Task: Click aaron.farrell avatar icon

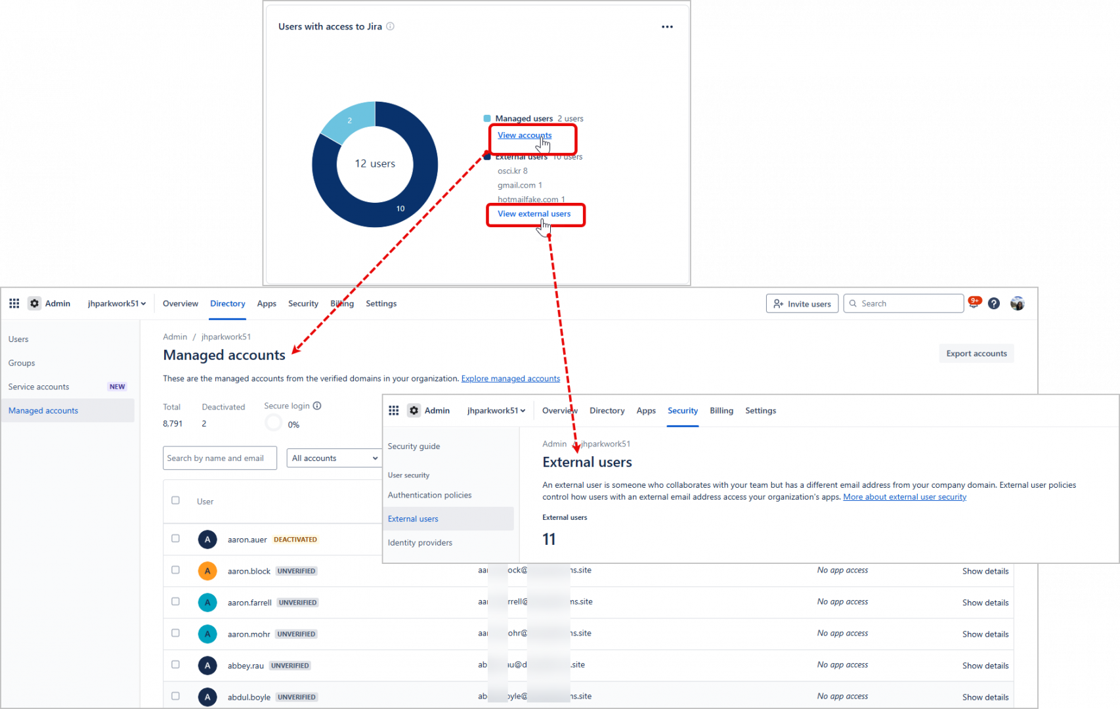Action: coord(207,603)
